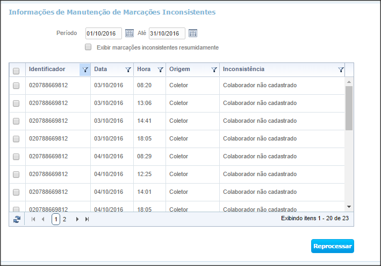Open the Hora column filter dropdown
This screenshot has height=266, width=381.
[x=160, y=69]
